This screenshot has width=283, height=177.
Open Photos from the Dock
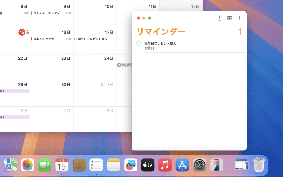coord(28,165)
